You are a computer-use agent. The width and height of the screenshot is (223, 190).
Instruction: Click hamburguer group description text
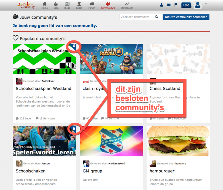tap(176, 182)
